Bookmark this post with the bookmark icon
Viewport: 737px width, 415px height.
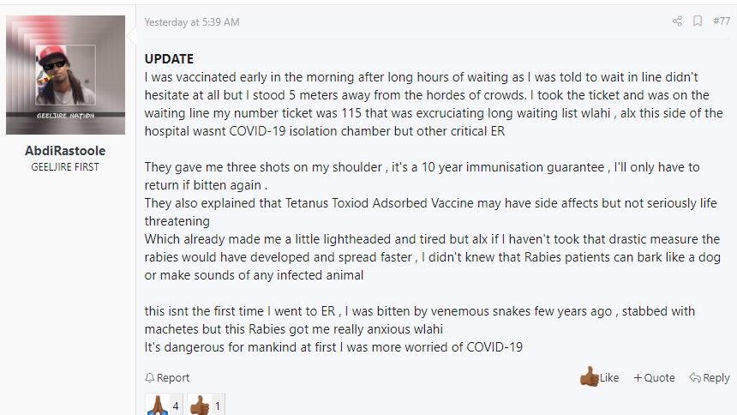point(698,21)
